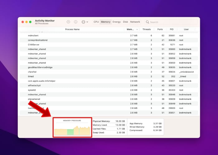Click in the Search field
This screenshot has width=218, height=155.
pyautogui.click(x=171, y=22)
